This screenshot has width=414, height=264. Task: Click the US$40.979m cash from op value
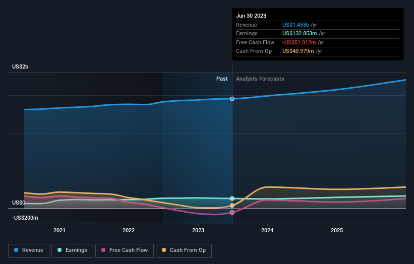(298, 51)
